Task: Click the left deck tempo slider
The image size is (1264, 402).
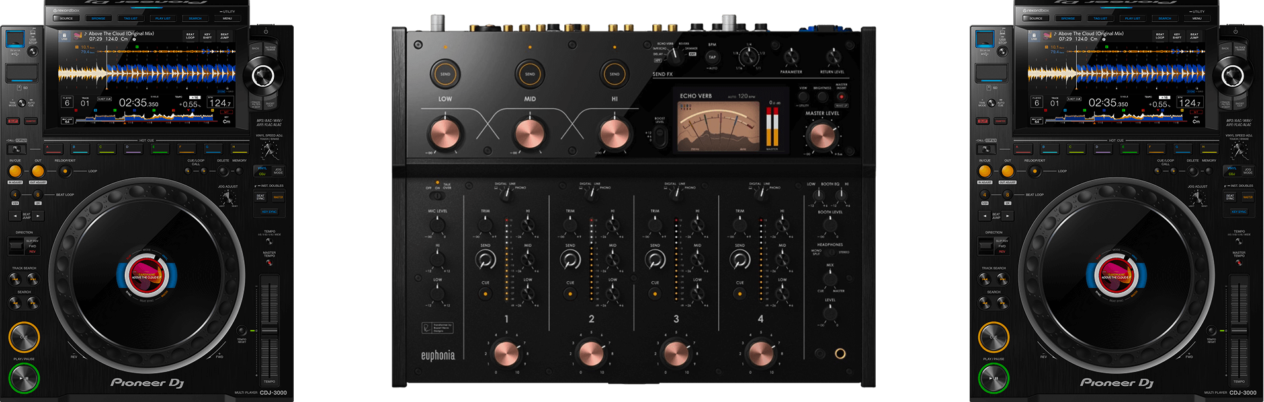Action: click(x=269, y=329)
